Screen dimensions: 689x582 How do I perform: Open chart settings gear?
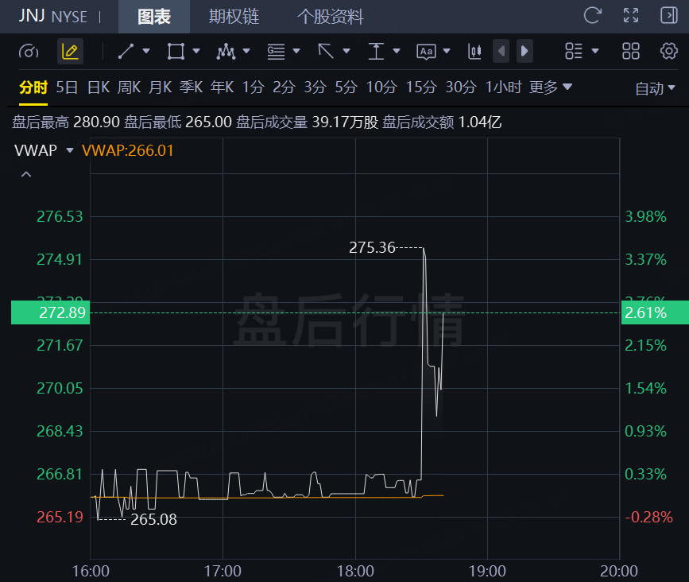pos(669,52)
